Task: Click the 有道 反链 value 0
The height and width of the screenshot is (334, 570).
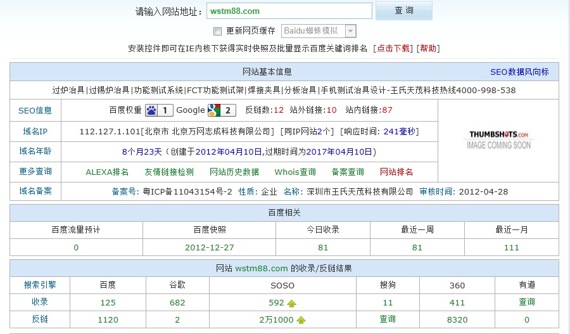Action: pyautogui.click(x=527, y=320)
